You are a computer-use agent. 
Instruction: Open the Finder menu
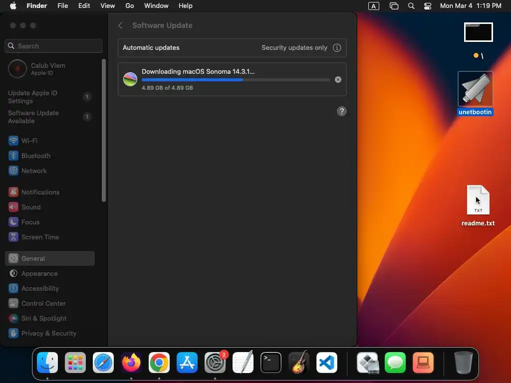[37, 6]
